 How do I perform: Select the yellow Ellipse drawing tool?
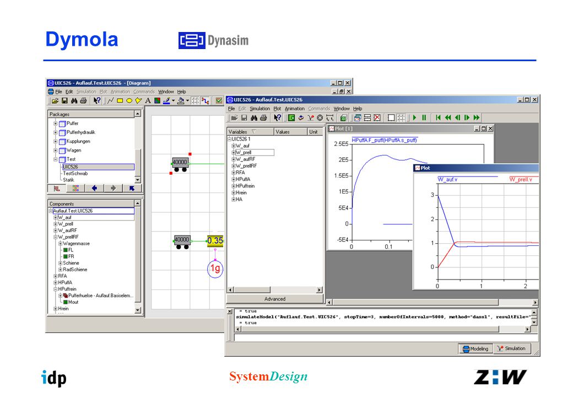click(129, 100)
